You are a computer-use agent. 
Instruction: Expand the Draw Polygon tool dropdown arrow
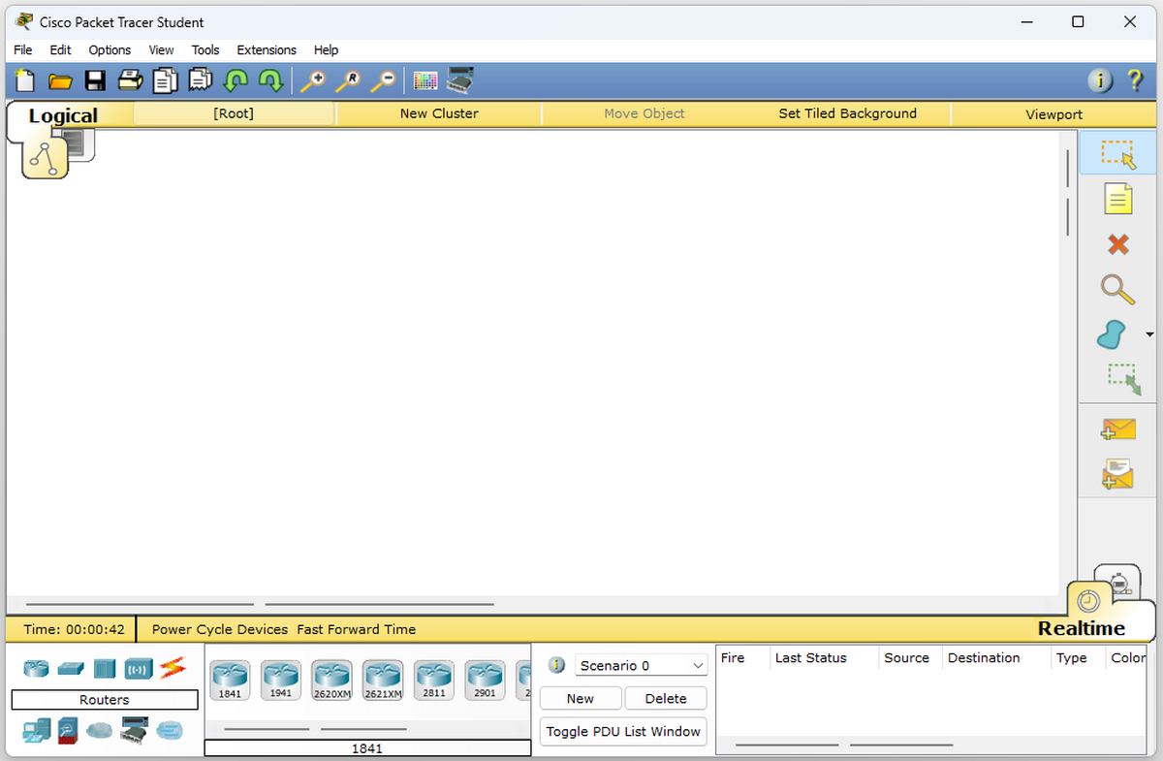[1149, 335]
